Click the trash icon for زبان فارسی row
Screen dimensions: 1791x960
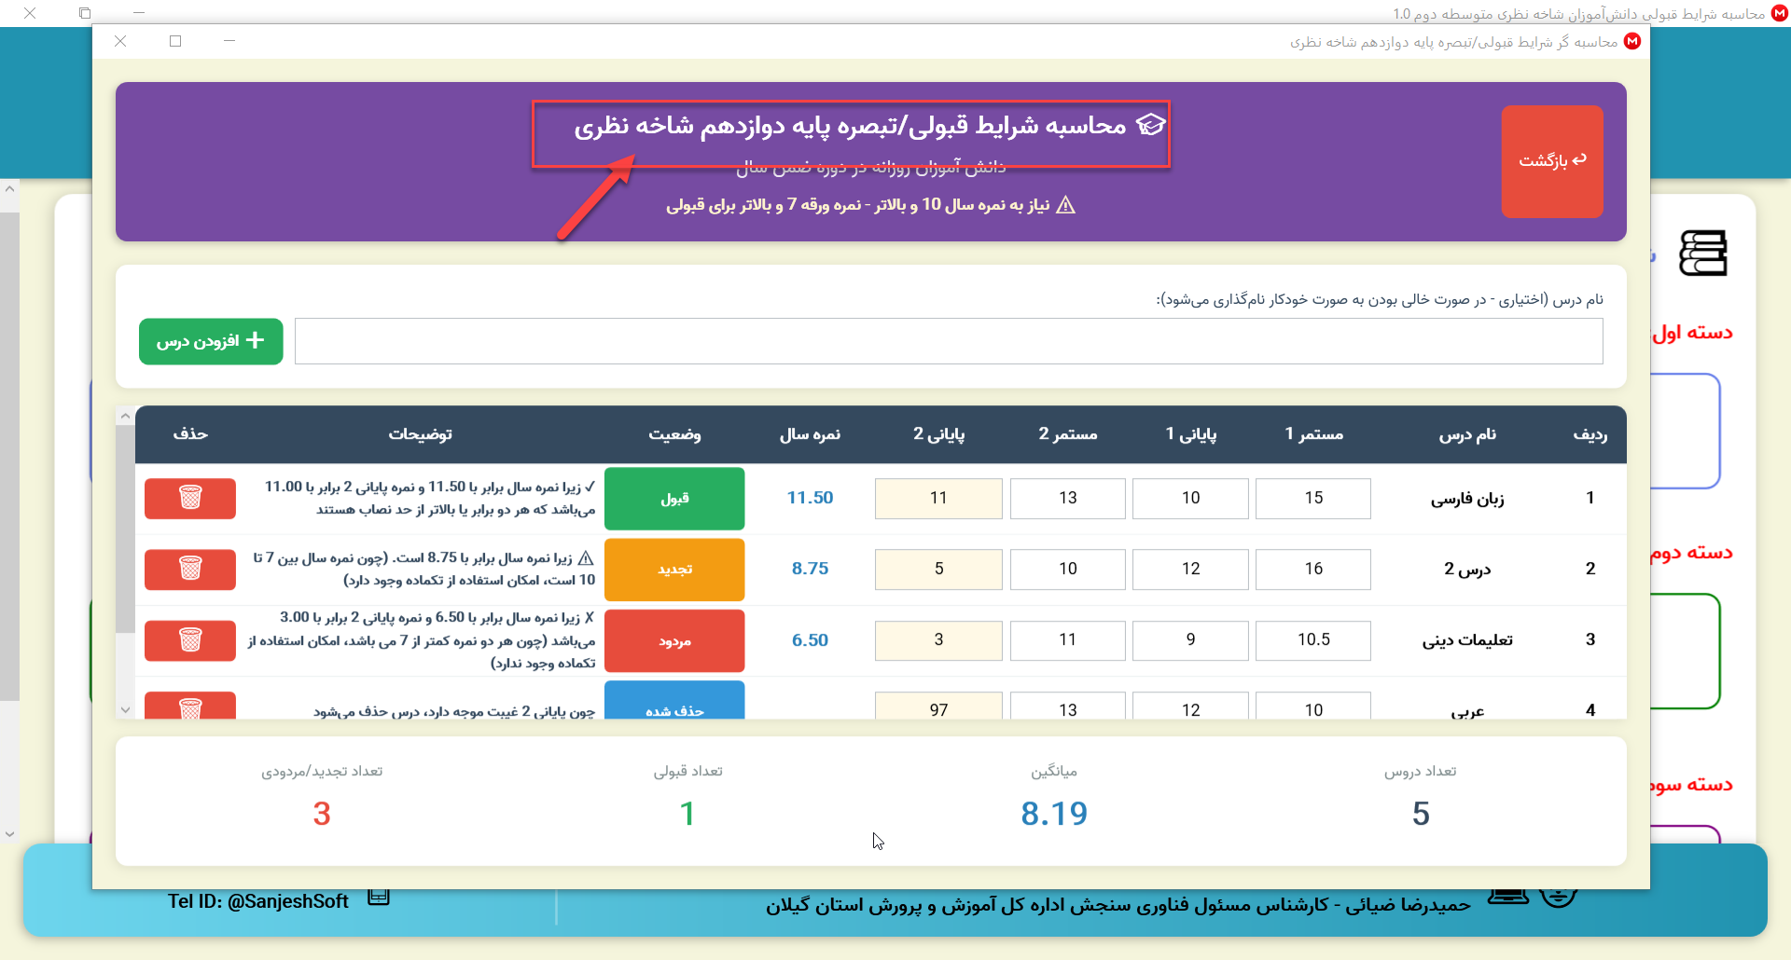click(x=190, y=498)
